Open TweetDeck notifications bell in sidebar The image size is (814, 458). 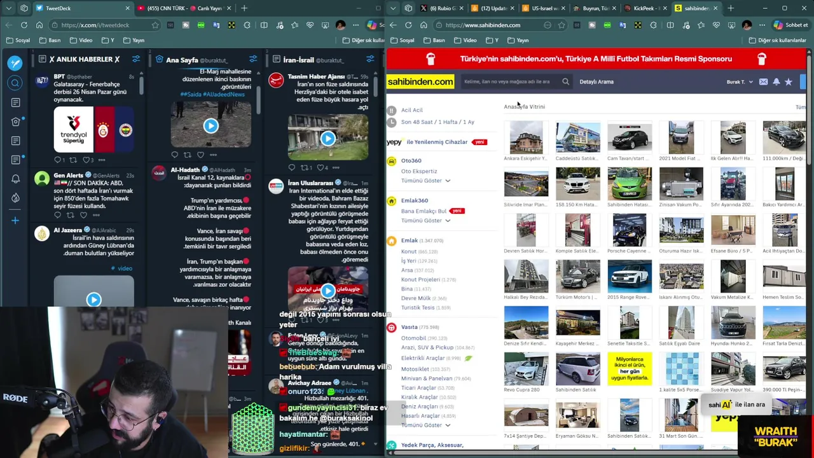15,179
